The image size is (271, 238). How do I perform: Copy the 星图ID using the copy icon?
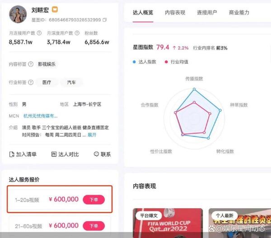(x=105, y=20)
